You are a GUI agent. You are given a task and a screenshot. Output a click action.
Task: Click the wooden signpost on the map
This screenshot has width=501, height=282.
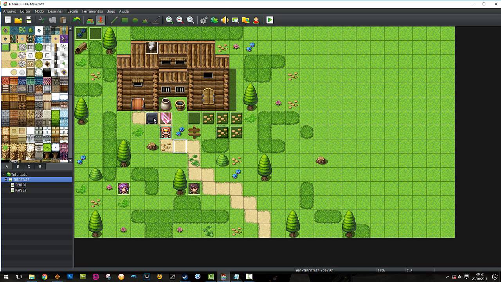194,132
